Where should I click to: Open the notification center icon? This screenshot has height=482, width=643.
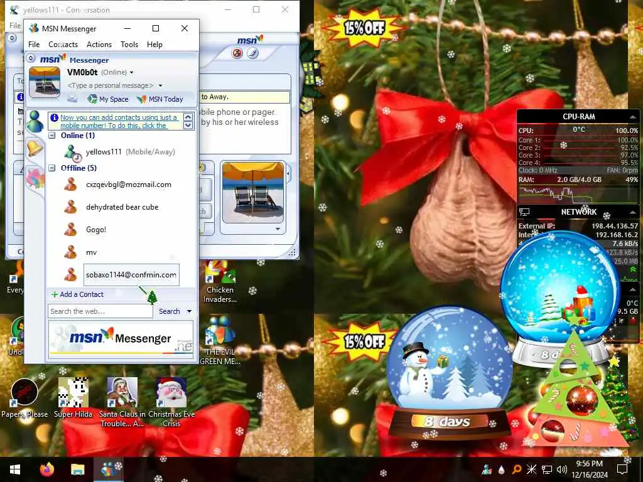pyautogui.click(x=622, y=469)
